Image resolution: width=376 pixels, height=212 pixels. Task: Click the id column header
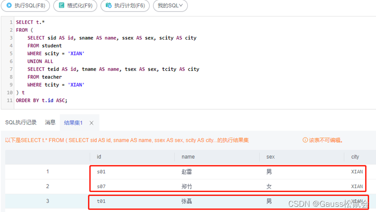pyautogui.click(x=99, y=157)
